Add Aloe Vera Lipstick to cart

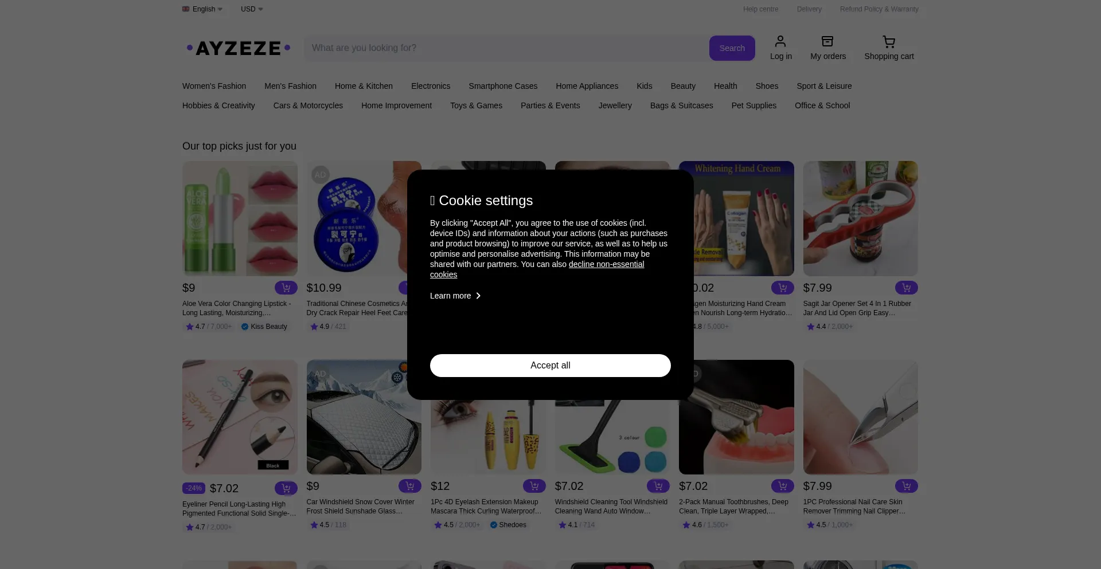click(x=286, y=288)
